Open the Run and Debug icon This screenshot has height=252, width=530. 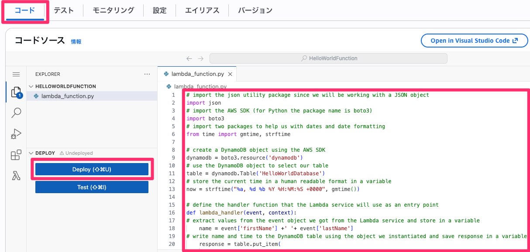pos(16,134)
